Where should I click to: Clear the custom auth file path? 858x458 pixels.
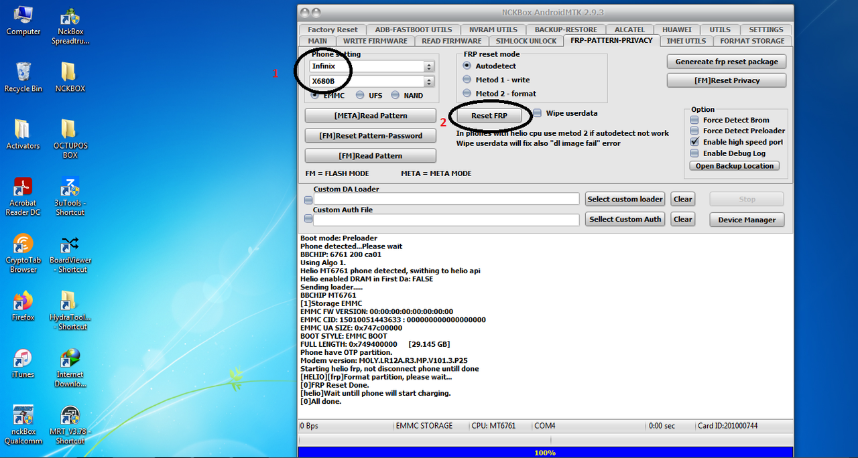pyautogui.click(x=683, y=219)
